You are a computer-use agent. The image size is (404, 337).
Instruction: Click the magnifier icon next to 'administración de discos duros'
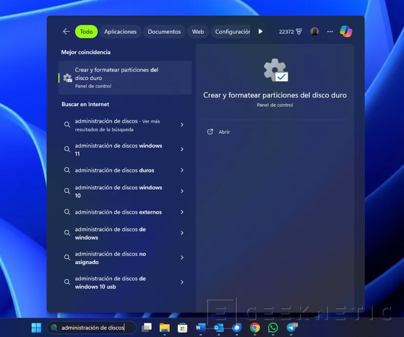click(67, 170)
